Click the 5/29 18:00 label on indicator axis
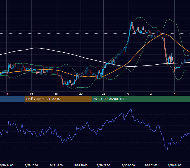 click(56, 165)
